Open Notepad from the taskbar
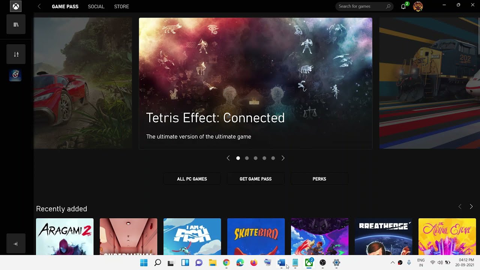 click(295, 263)
